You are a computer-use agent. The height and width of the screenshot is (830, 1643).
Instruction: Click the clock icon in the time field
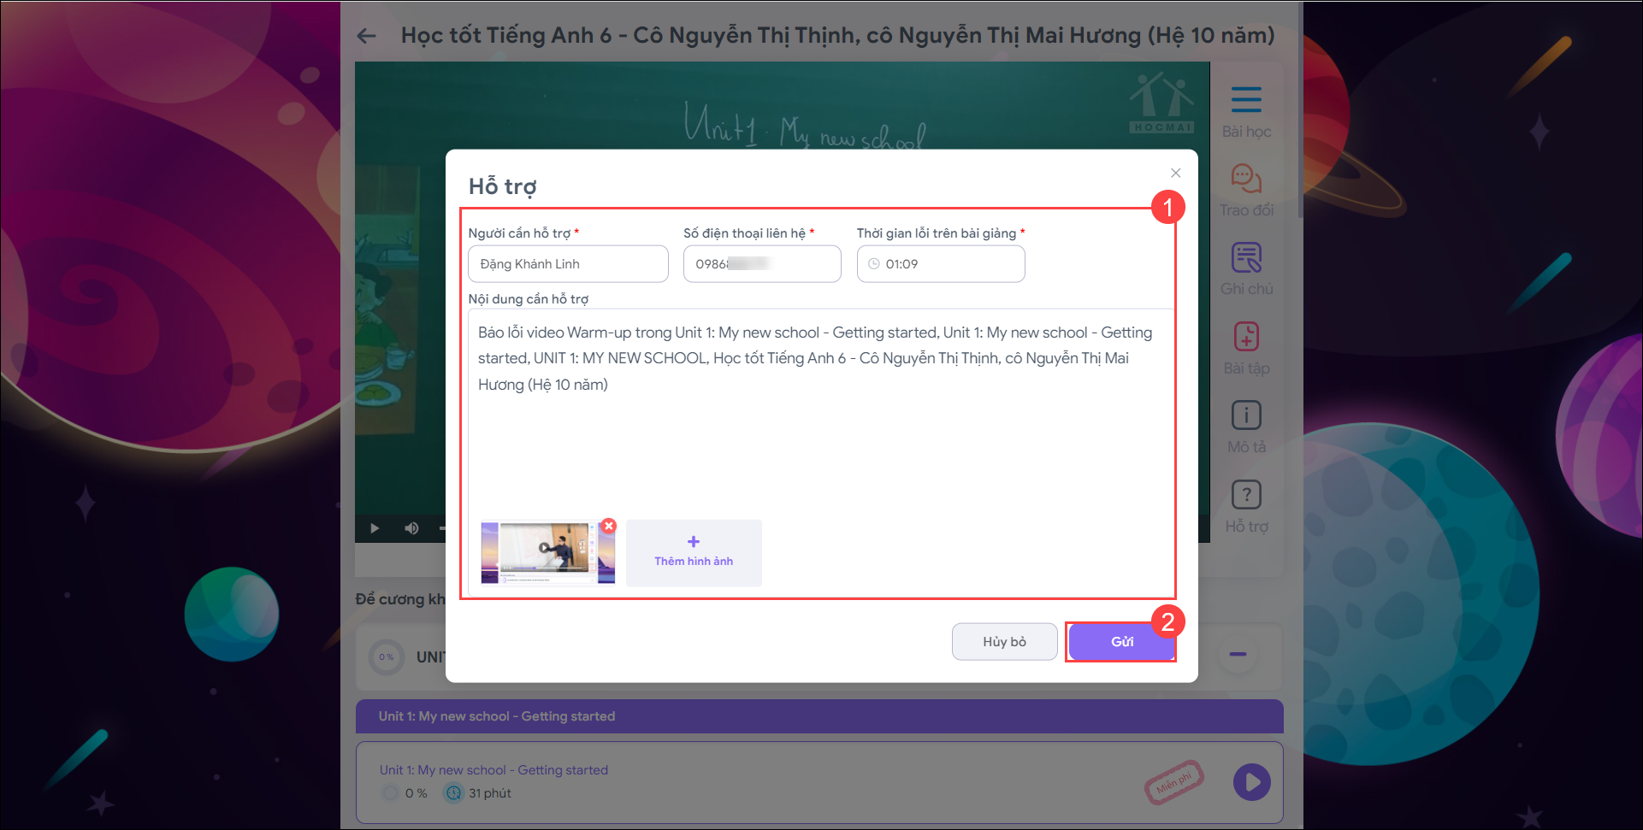874,264
